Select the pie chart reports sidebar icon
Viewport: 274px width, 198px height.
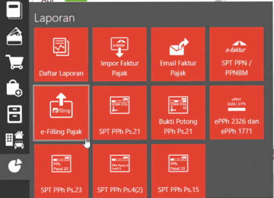tap(15, 166)
